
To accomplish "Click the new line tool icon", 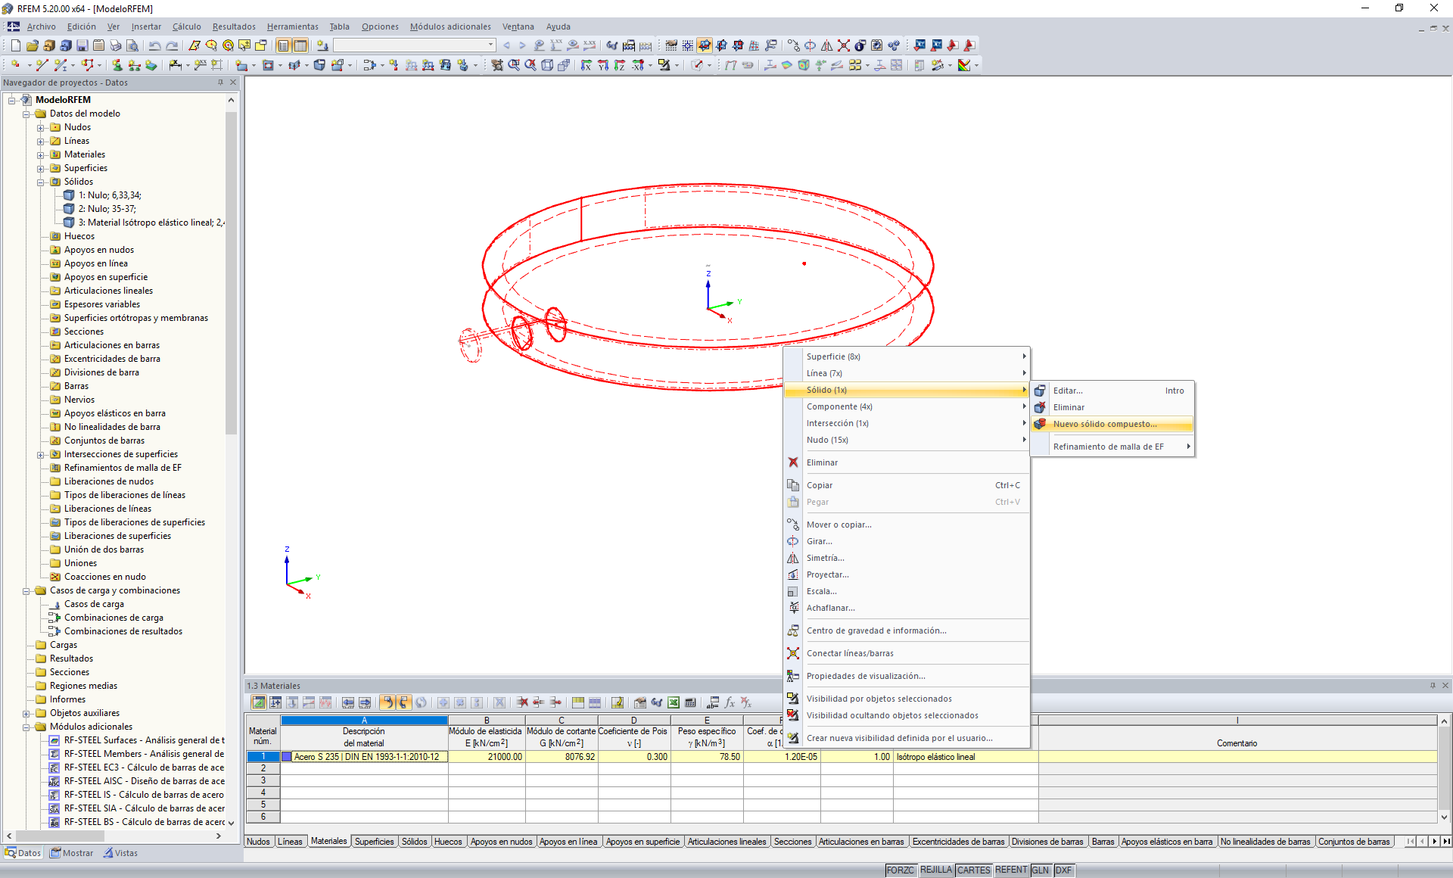I will tap(42, 66).
